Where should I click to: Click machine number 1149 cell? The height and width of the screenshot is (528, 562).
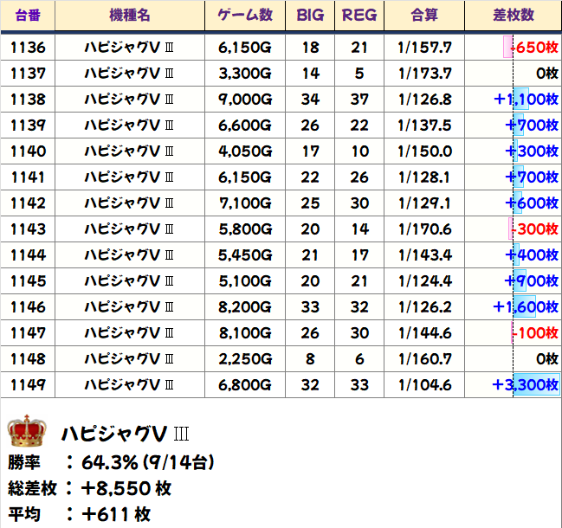(x=28, y=384)
